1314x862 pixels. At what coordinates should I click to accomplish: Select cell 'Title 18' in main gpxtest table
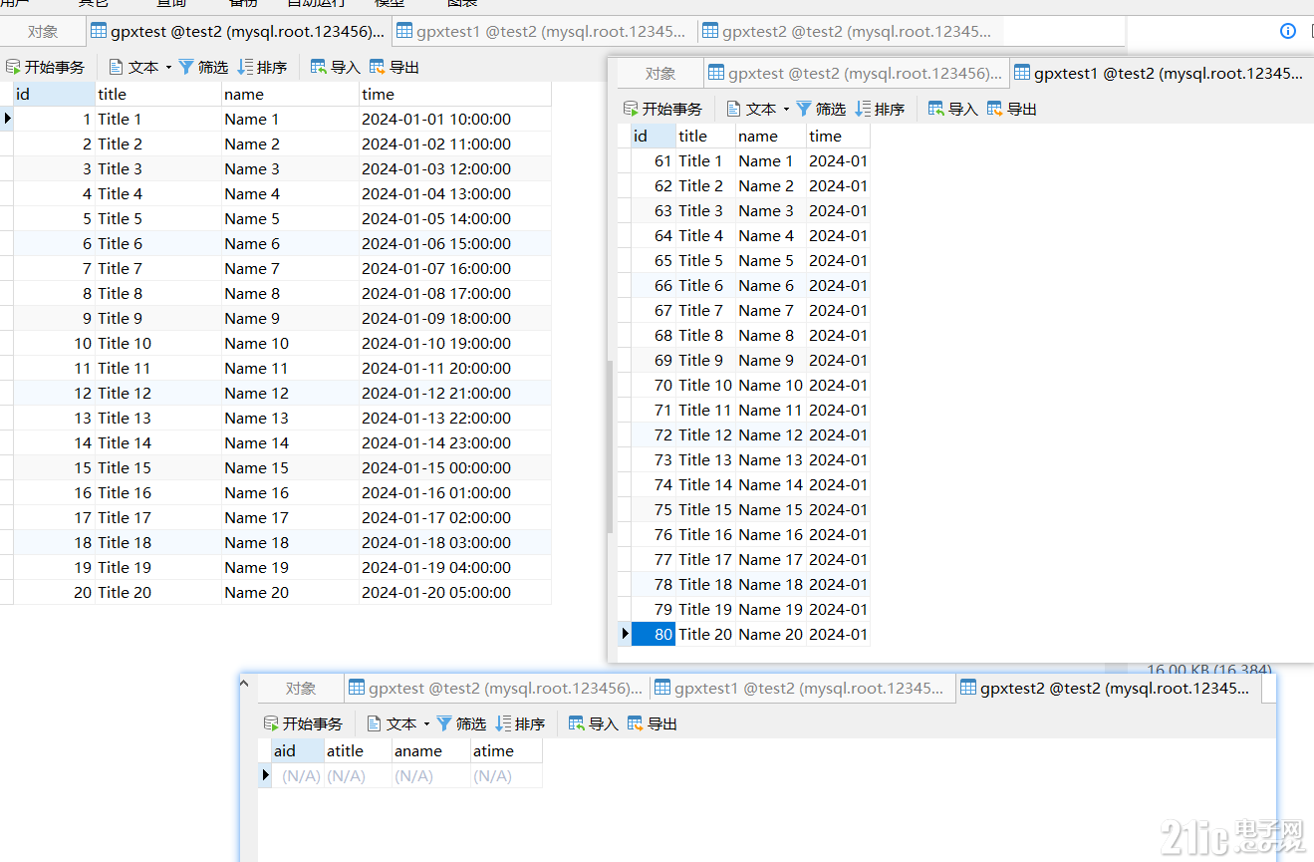coord(157,542)
